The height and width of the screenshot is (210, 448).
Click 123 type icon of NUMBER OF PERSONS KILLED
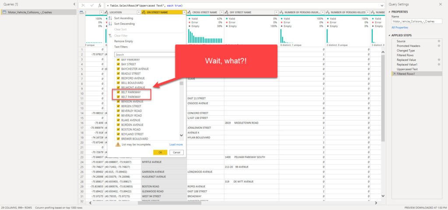[327, 13]
